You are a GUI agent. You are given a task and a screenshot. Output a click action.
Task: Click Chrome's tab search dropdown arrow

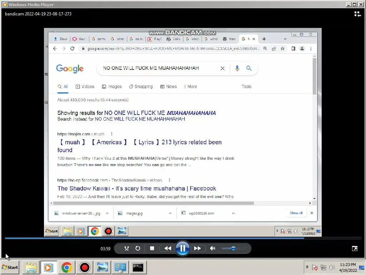coord(285,39)
